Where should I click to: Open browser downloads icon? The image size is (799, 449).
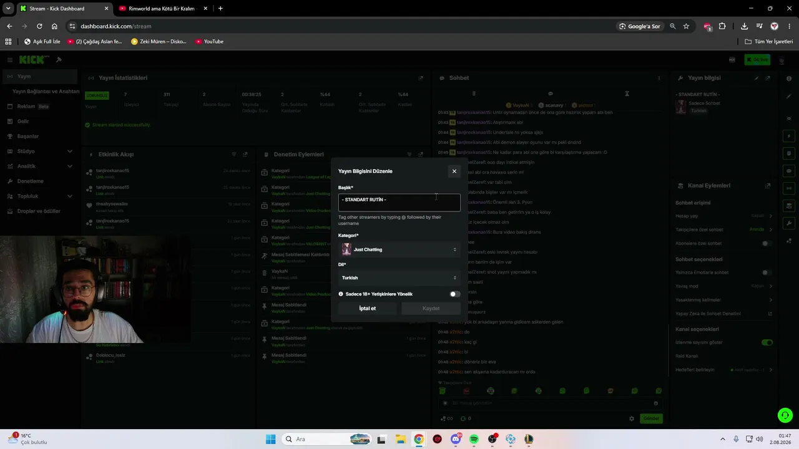pyautogui.click(x=744, y=26)
